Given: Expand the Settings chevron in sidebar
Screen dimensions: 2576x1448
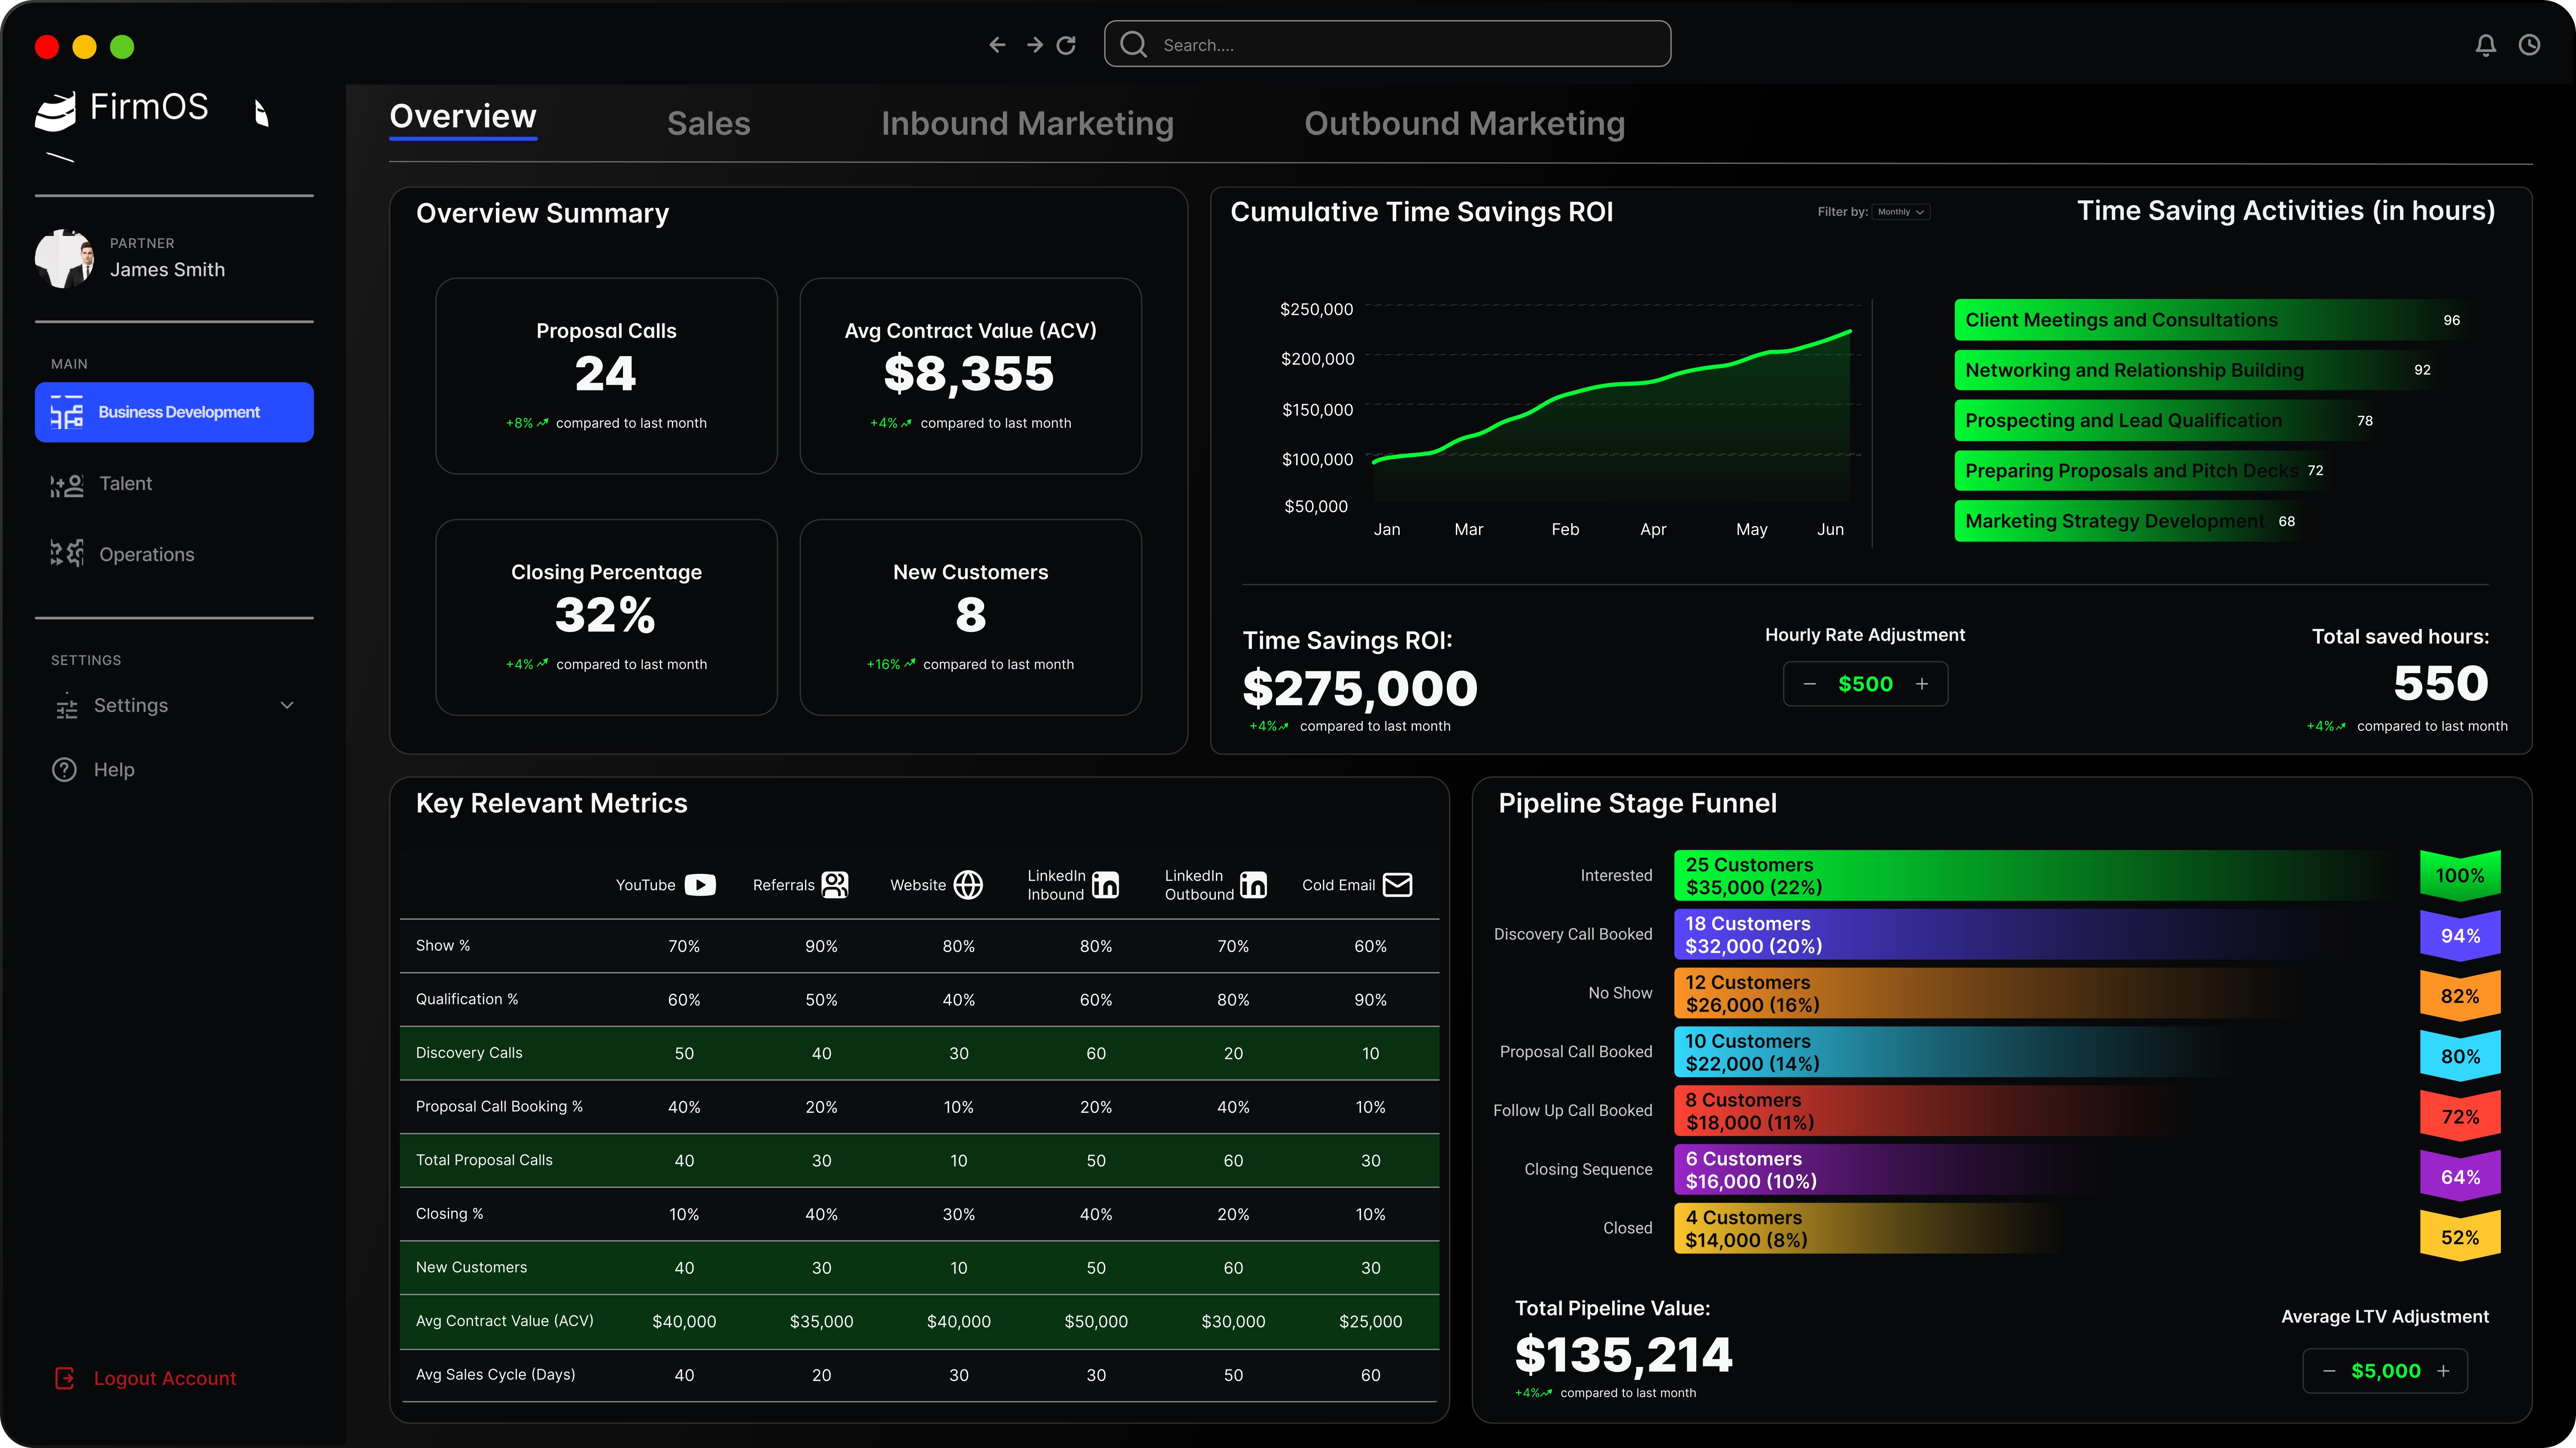Looking at the screenshot, I should (x=287, y=705).
